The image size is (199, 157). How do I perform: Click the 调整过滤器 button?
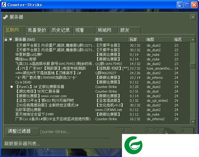pos(22,131)
